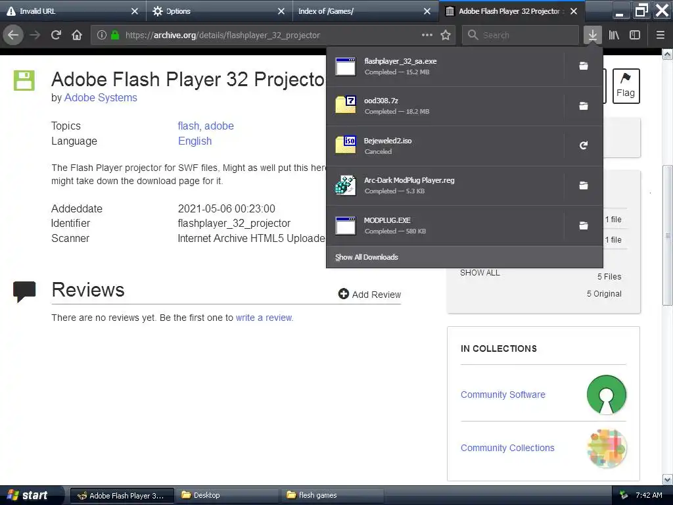Click the green padlock security icon
673x505 pixels.
pyautogui.click(x=115, y=36)
